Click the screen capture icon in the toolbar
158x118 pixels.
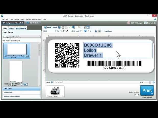point(74,28)
